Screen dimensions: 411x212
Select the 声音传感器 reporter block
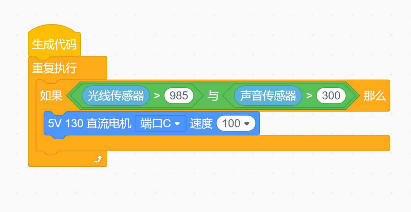268,95
